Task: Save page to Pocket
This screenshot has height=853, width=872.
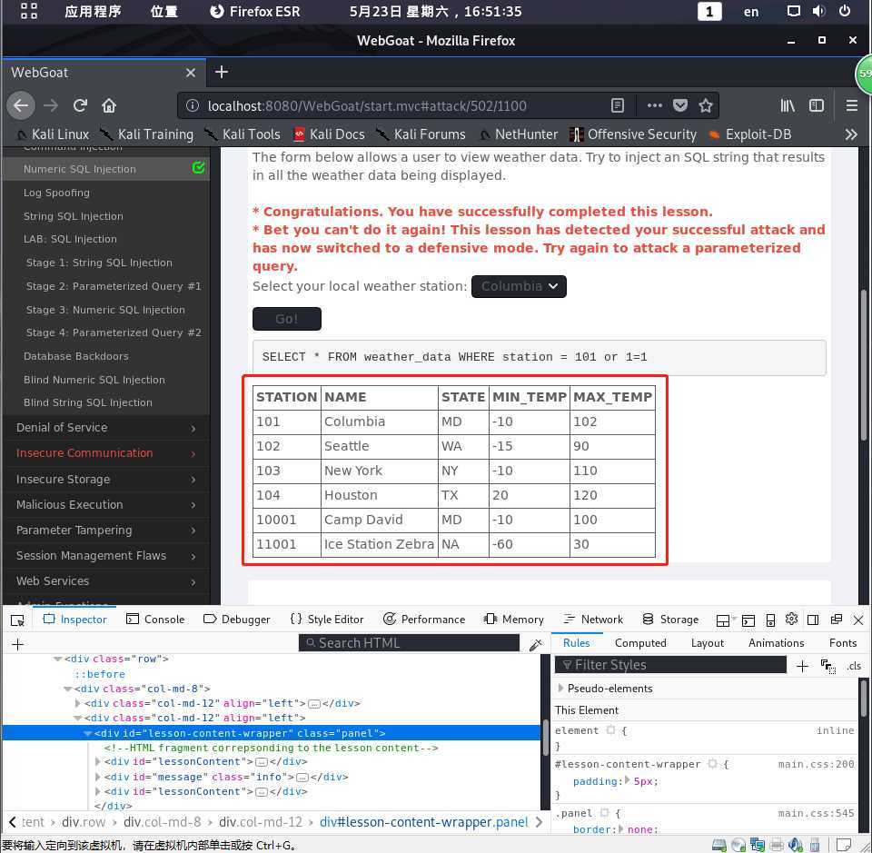Action: 680,105
